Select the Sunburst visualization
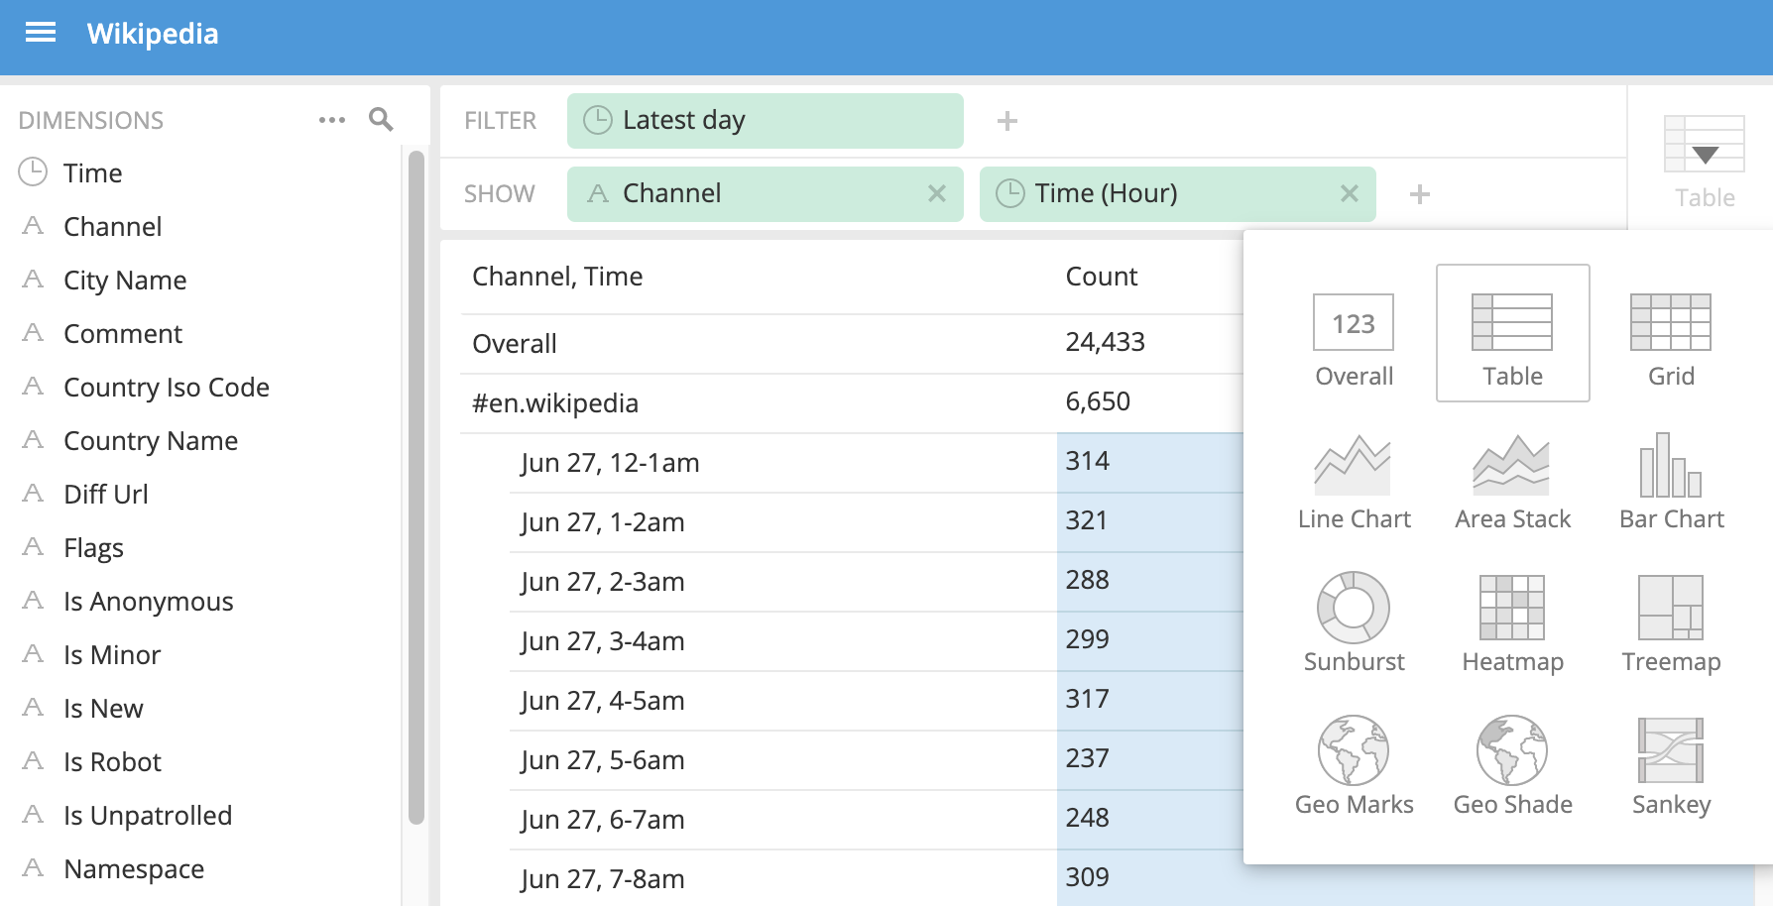 coord(1354,625)
